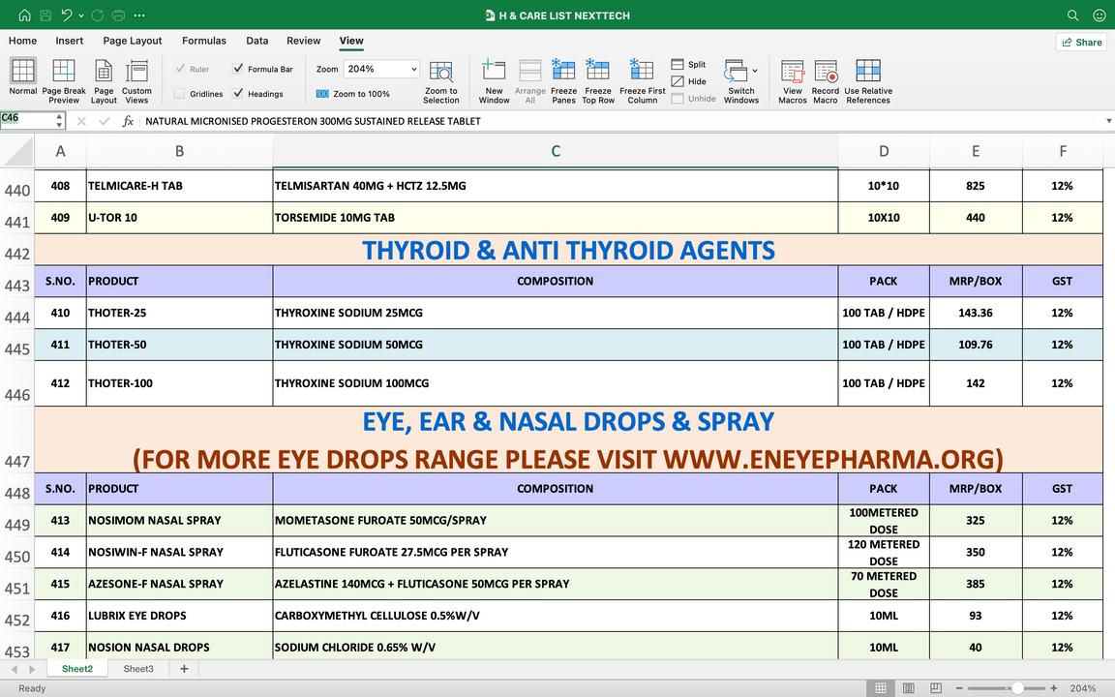
Task: Click Normal view icon in status bar
Action: (881, 687)
